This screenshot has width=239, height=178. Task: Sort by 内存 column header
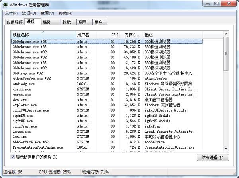click(131, 35)
